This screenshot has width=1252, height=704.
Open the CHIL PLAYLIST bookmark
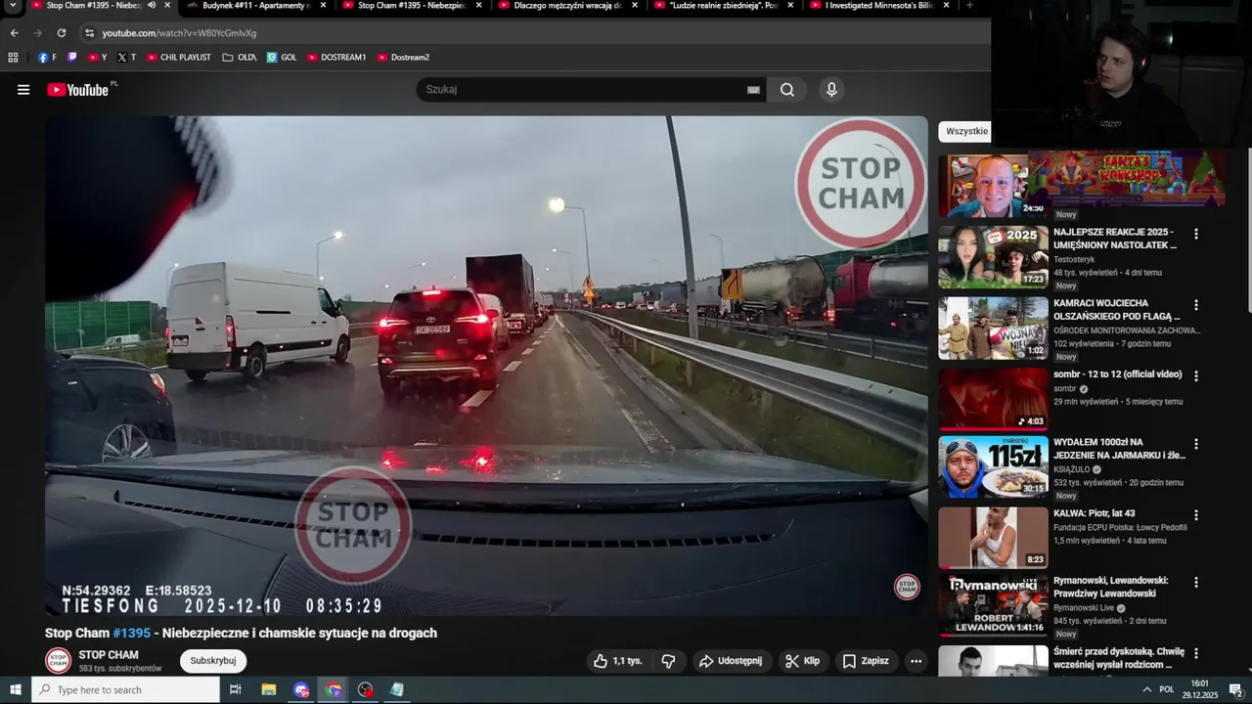pos(179,58)
